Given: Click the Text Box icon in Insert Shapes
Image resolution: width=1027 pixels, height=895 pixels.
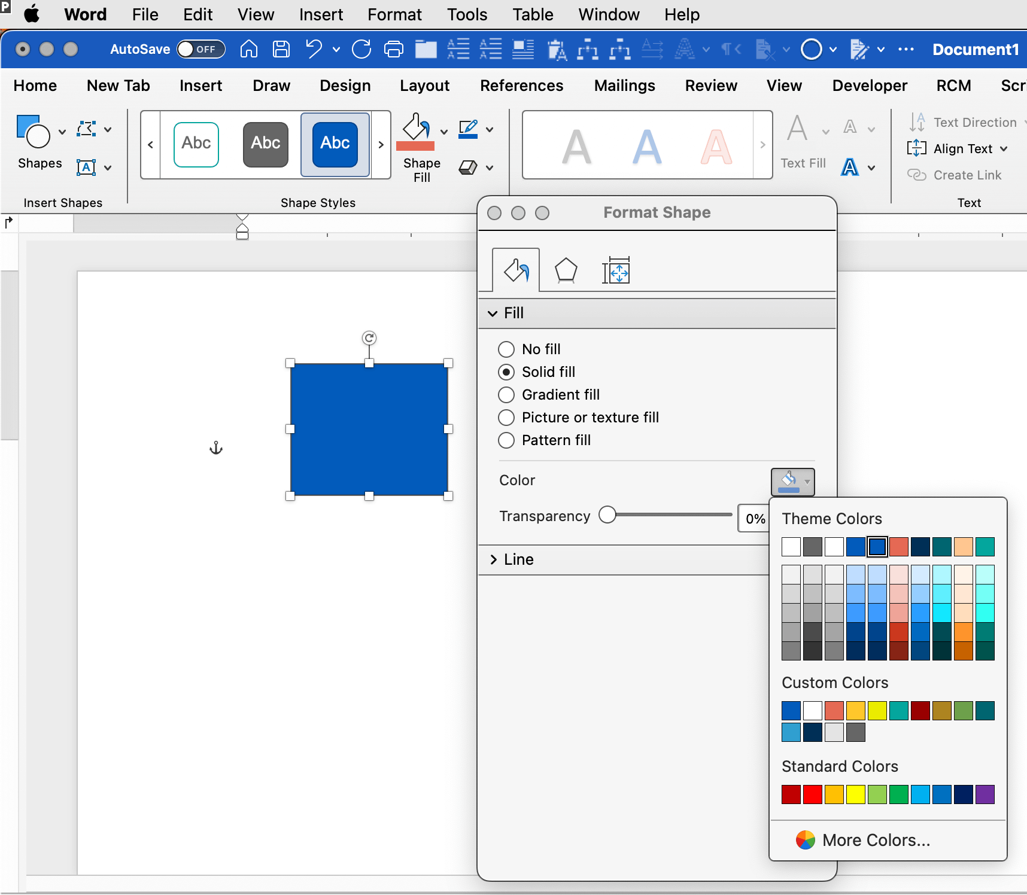Looking at the screenshot, I should (x=86, y=168).
